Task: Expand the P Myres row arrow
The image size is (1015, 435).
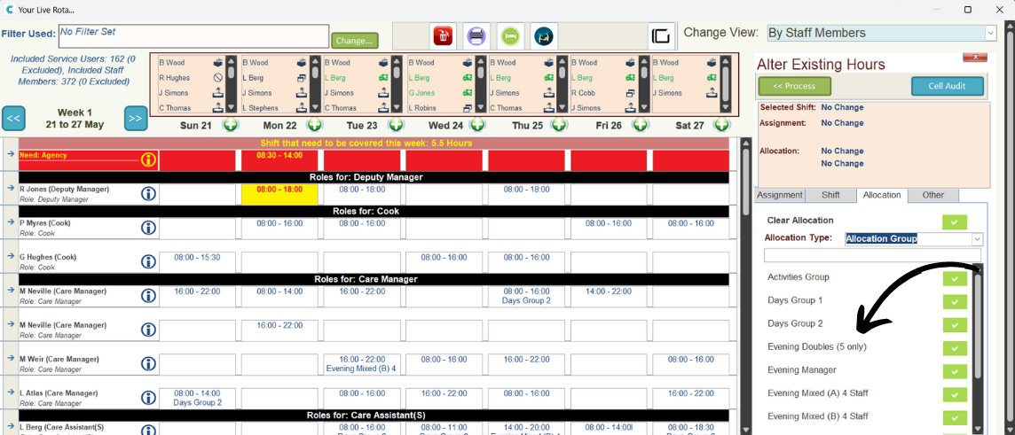Action: tap(11, 222)
